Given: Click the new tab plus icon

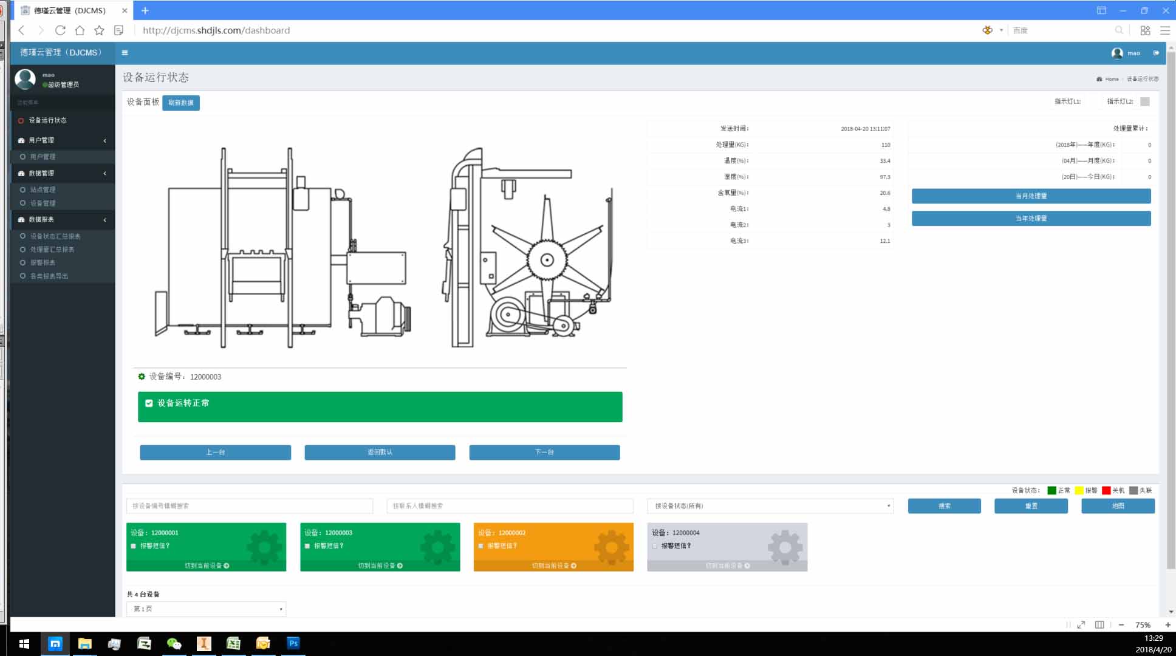Looking at the screenshot, I should 145,10.
